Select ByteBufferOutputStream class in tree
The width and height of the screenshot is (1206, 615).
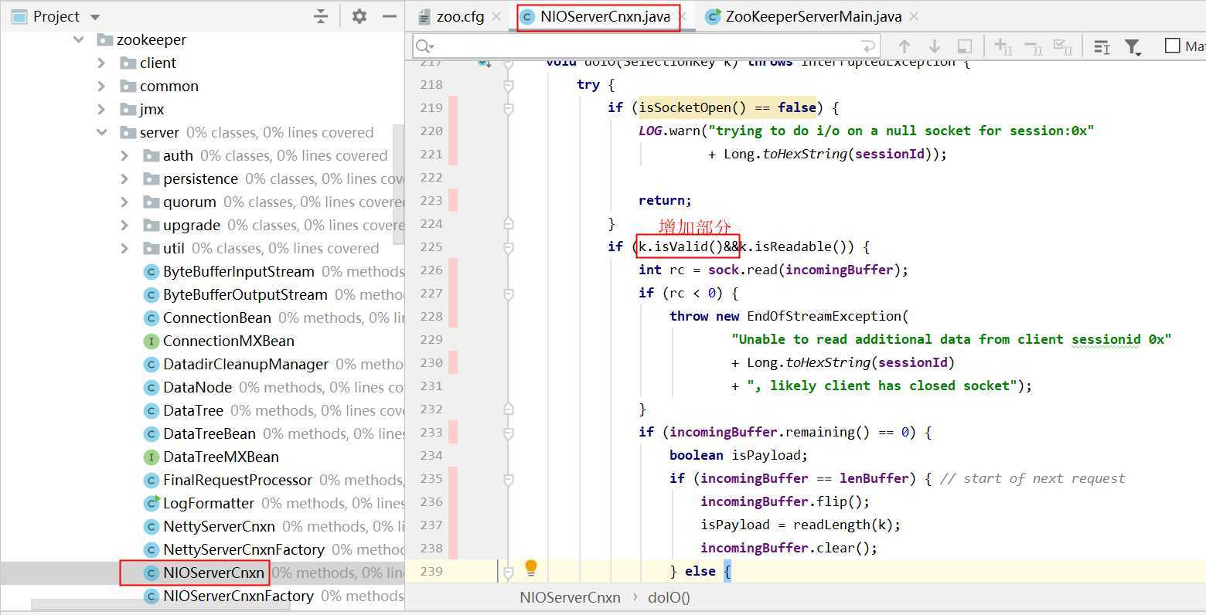coord(245,294)
